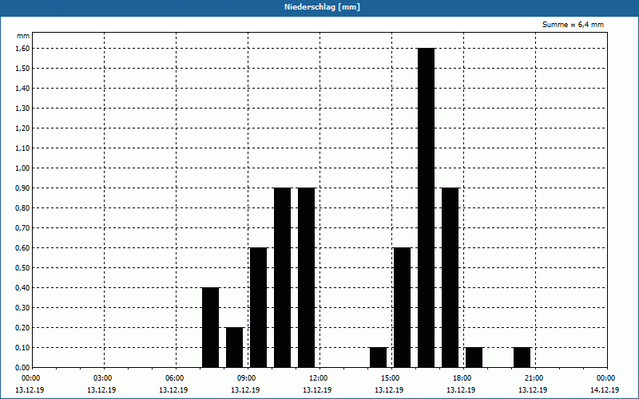Select the 0,90 mm bar ending at 12:00
The height and width of the screenshot is (399, 639).
click(x=307, y=278)
